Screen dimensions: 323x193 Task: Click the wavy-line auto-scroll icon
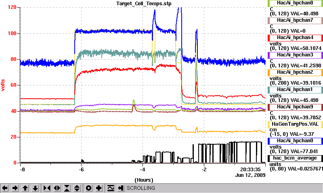pyautogui.click(x=111, y=188)
